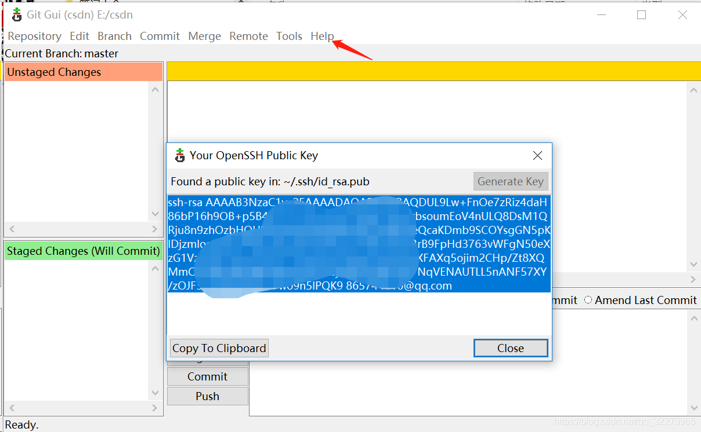Open the Repository menu
Screen dimensions: 701x432
tap(34, 36)
